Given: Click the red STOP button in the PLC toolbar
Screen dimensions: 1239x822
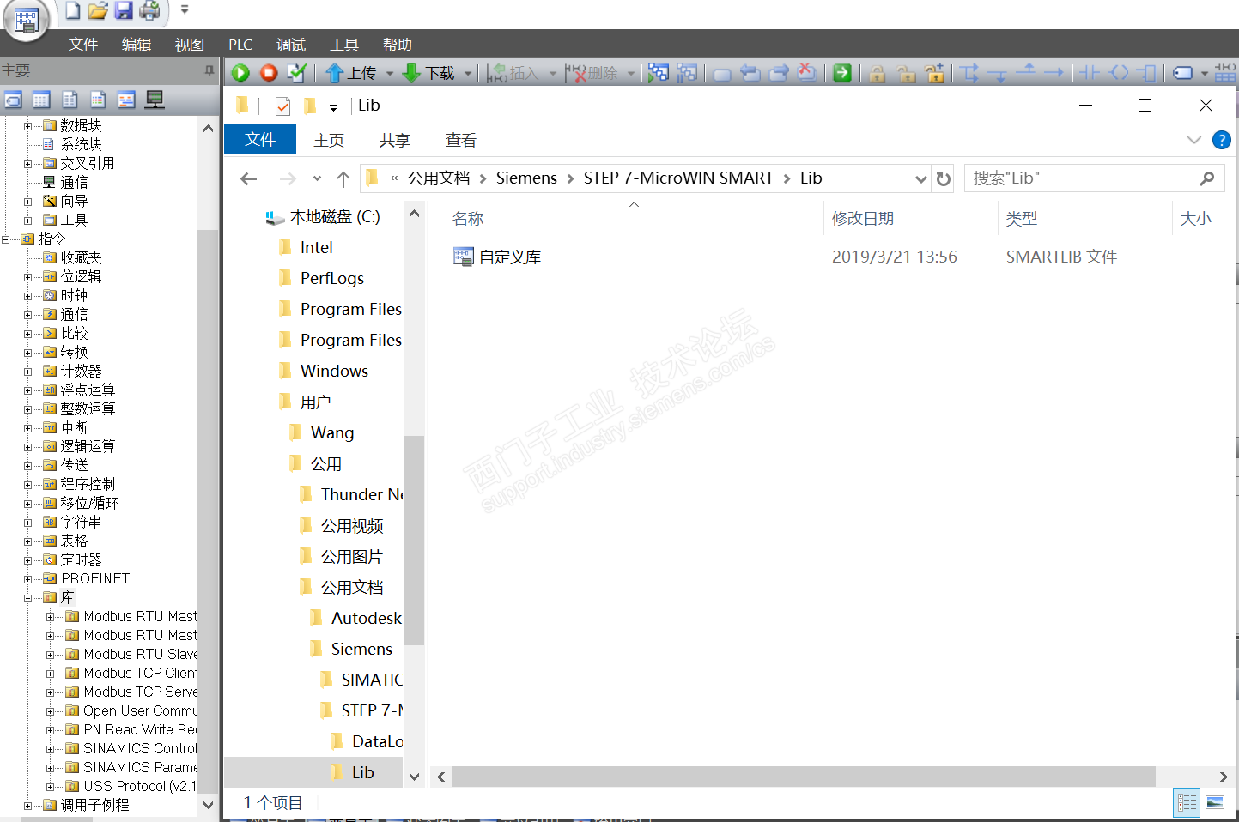Looking at the screenshot, I should tap(269, 73).
